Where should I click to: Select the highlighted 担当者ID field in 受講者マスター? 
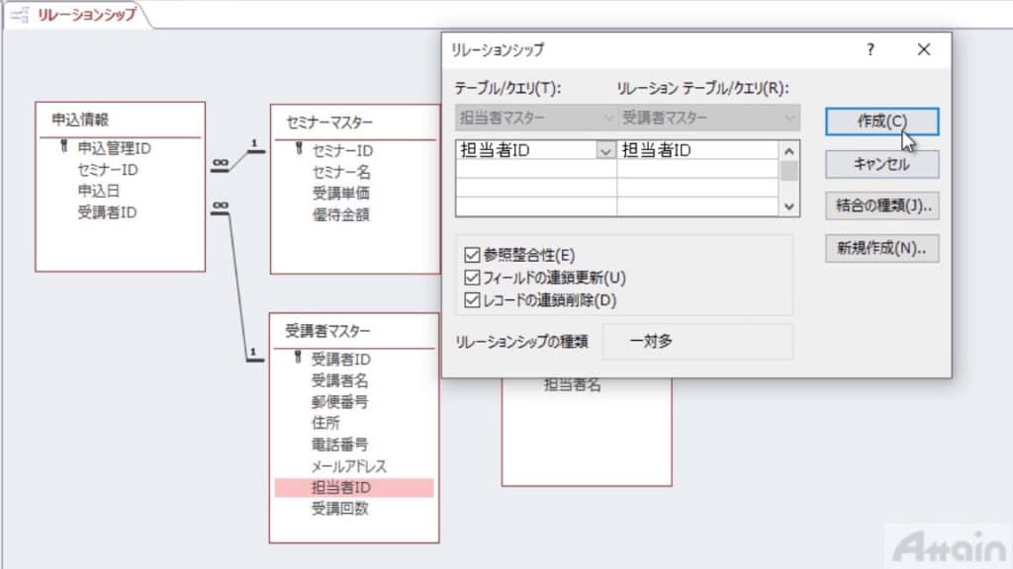coord(341,487)
